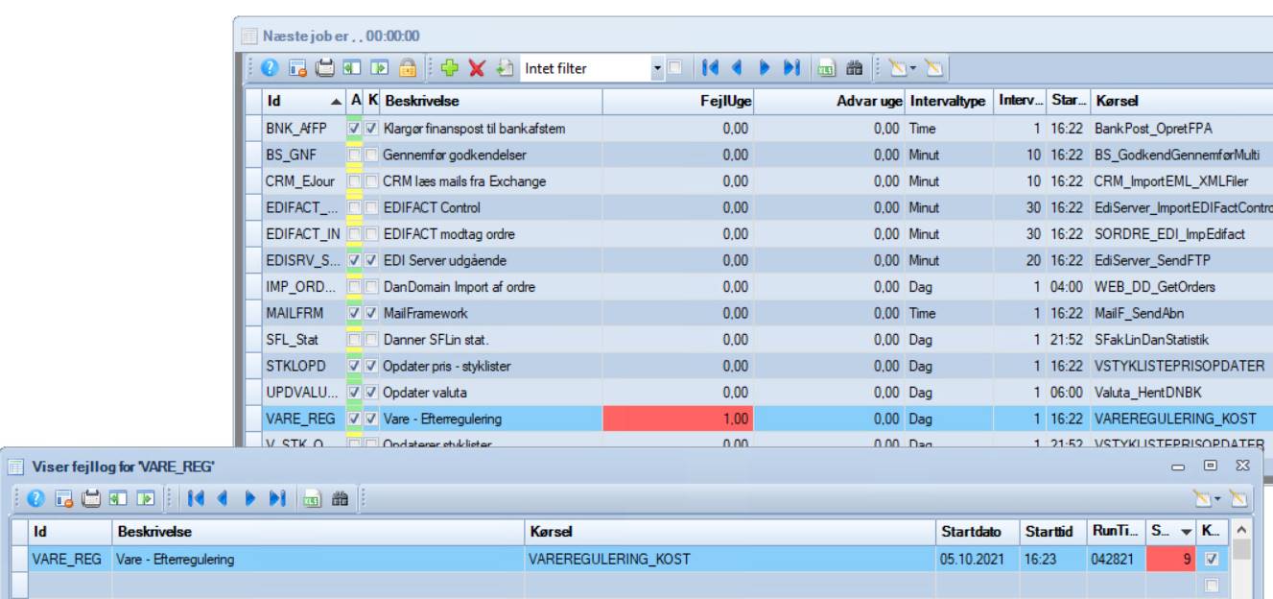Open the layout icon dropdown in jobs toolbar
This screenshot has height=599, width=1273.
pyautogui.click(x=909, y=69)
